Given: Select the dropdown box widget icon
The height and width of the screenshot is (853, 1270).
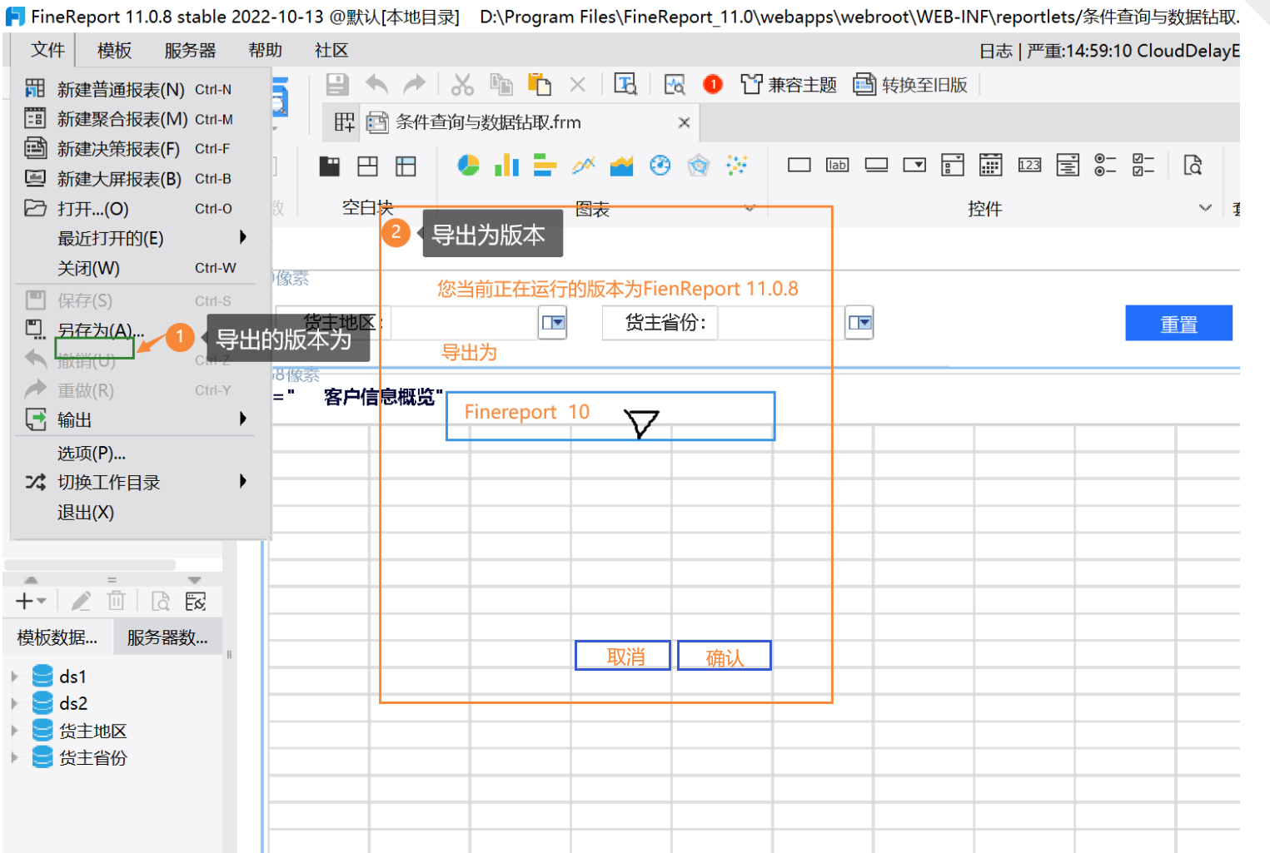Looking at the screenshot, I should pyautogui.click(x=914, y=165).
